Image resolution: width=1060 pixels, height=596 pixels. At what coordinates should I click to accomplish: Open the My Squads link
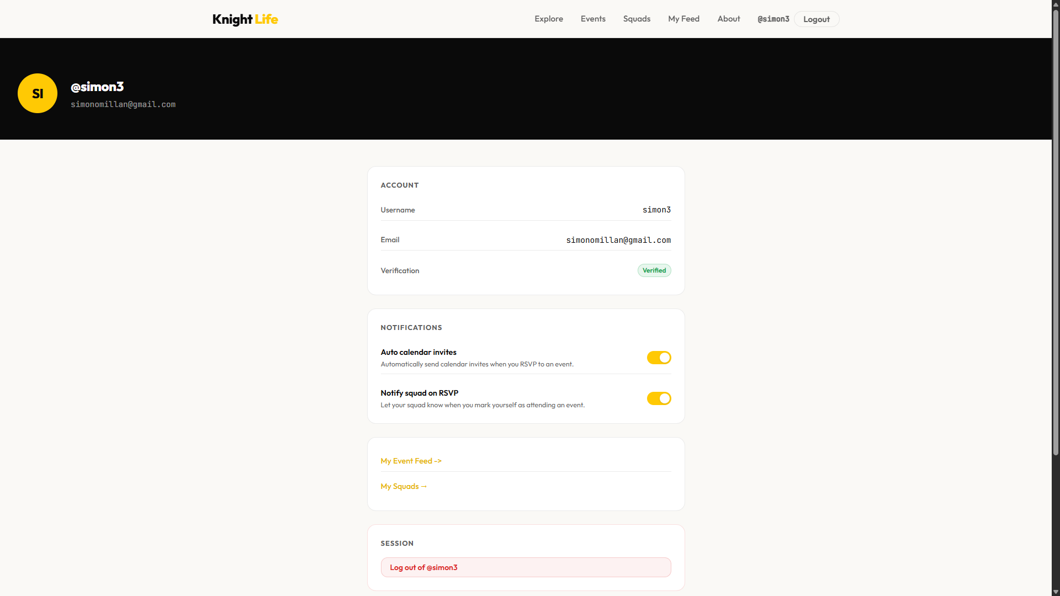[404, 486]
